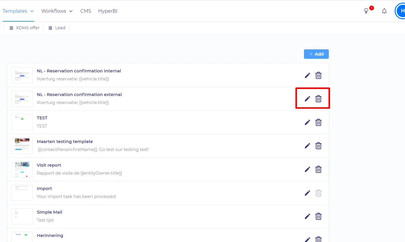The image size is (405, 242).
Task: Open the Visit report thumbnail
Action: click(22, 169)
